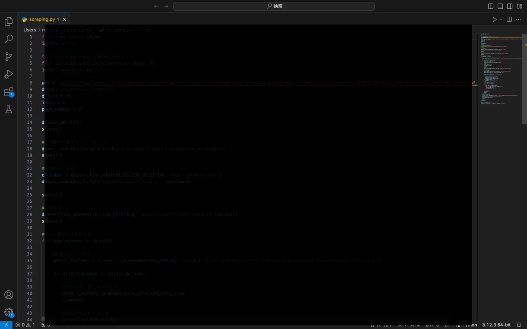527x329 pixels.
Task: Go back with the navigation arrow
Action: click(156, 6)
